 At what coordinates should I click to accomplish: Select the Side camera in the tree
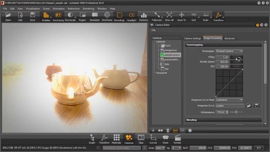[165, 64]
